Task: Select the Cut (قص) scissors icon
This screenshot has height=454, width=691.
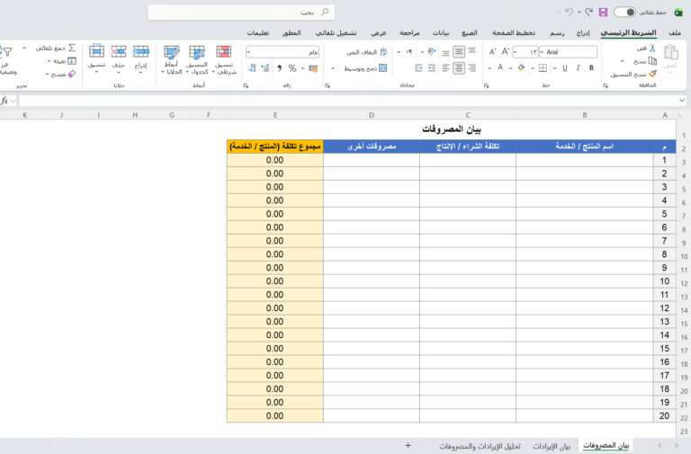Action: click(x=652, y=47)
